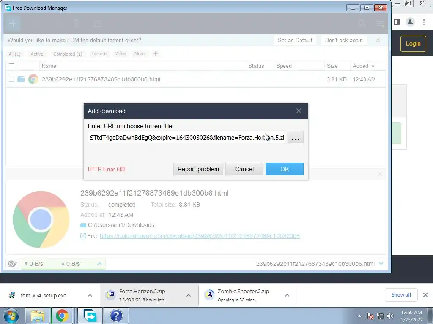The height and width of the screenshot is (324, 433).
Task: Confirm Add download with OK
Action: (285, 169)
